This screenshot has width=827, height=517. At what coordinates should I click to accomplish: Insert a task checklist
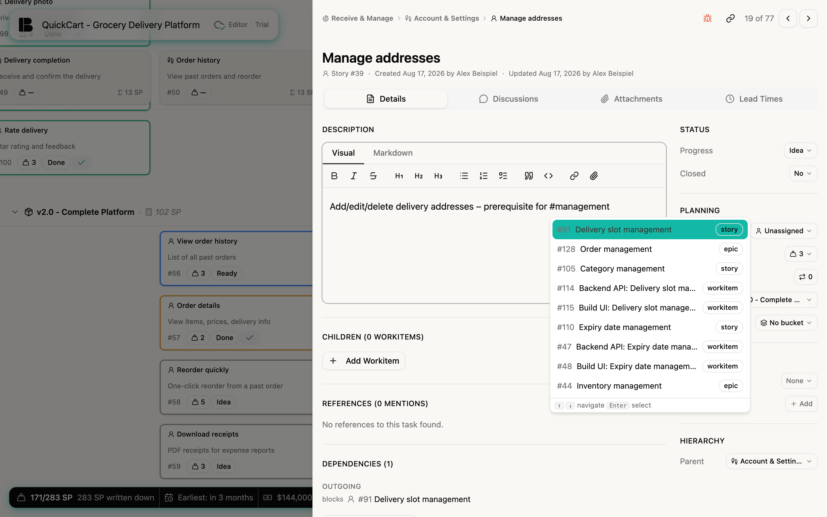click(503, 176)
